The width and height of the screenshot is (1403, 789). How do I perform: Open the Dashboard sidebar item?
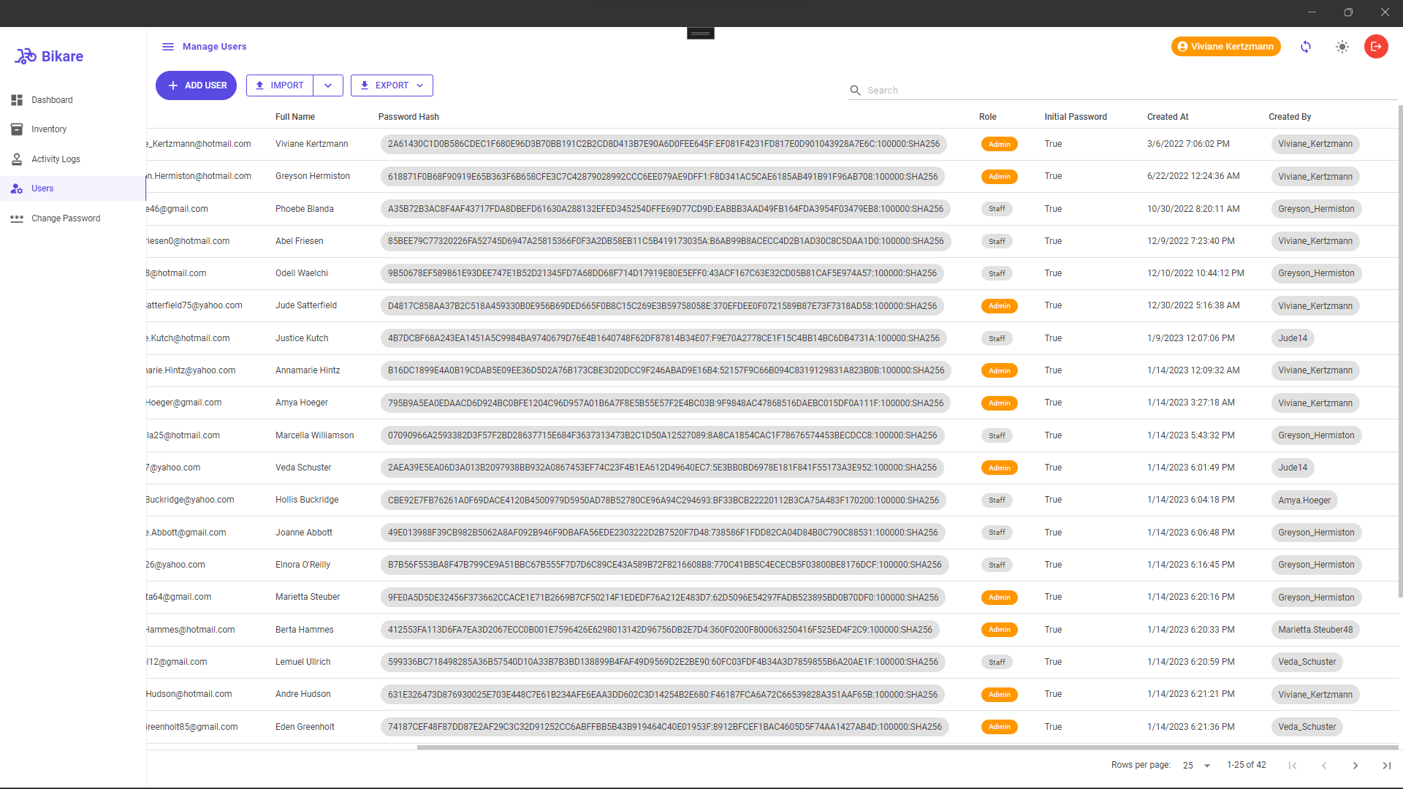pos(52,100)
